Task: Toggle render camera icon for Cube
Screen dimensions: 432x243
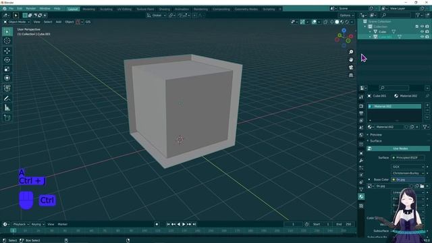Action: [x=427, y=32]
